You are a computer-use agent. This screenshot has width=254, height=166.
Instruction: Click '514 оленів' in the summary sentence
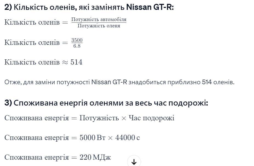pyautogui.click(x=218, y=82)
